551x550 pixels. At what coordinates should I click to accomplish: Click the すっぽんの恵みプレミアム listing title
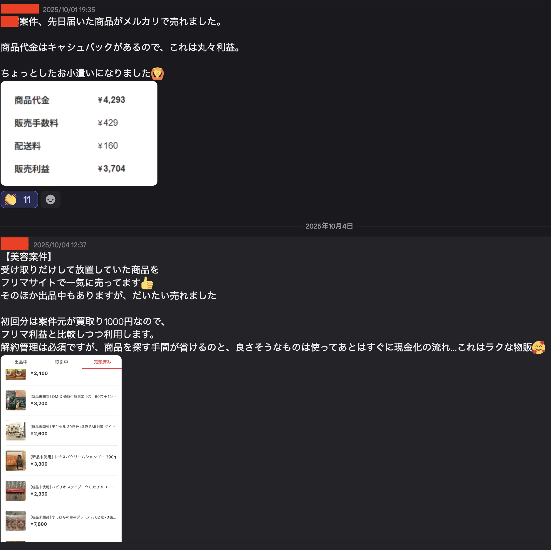(x=73, y=517)
